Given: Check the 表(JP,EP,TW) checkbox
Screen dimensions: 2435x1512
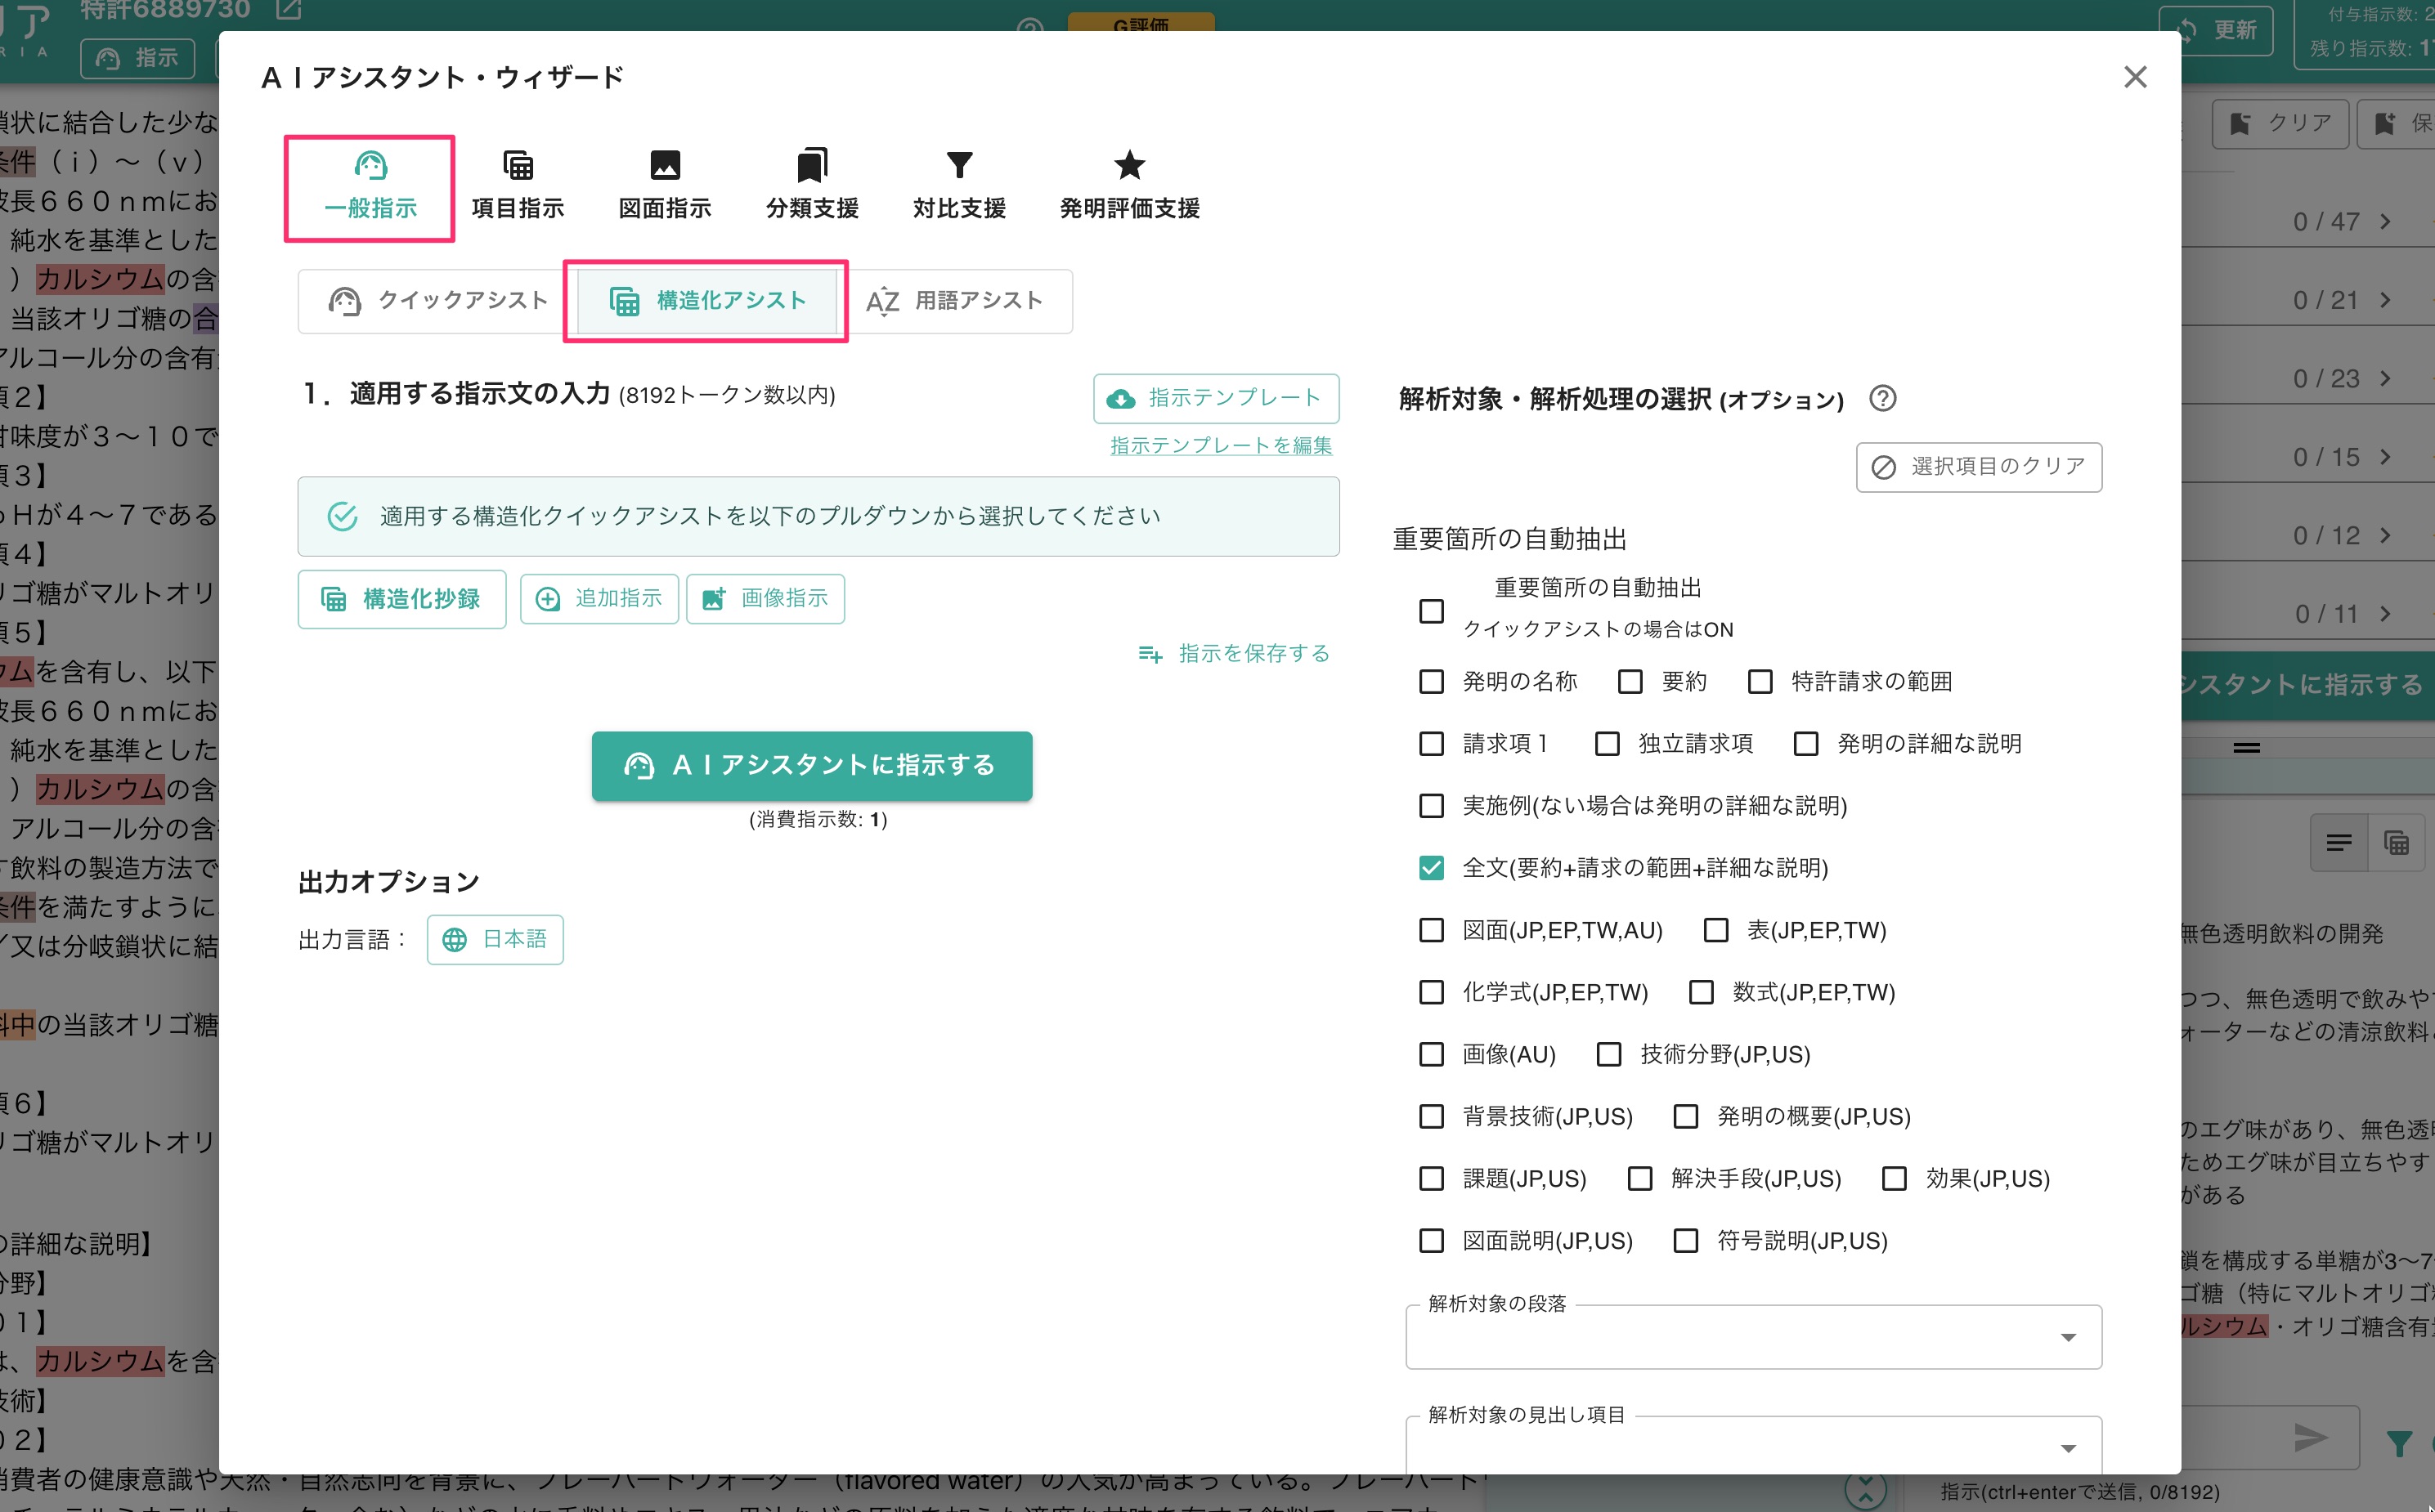Looking at the screenshot, I should click(1715, 930).
